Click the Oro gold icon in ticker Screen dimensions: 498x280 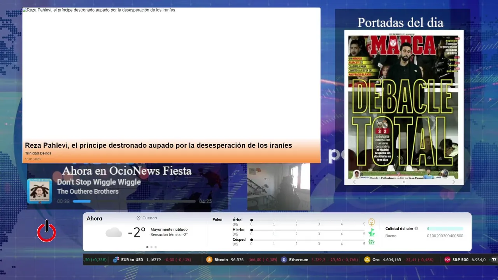point(367,260)
